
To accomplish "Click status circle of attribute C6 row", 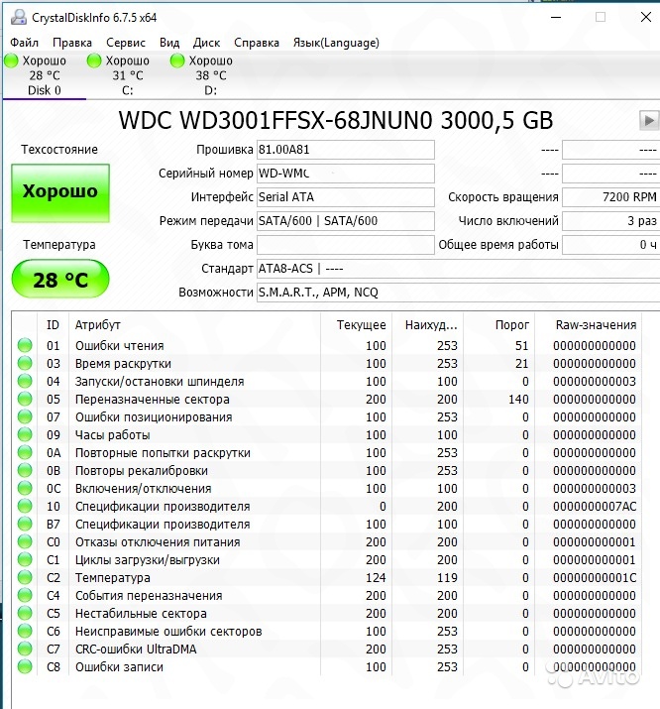I will pyautogui.click(x=25, y=632).
